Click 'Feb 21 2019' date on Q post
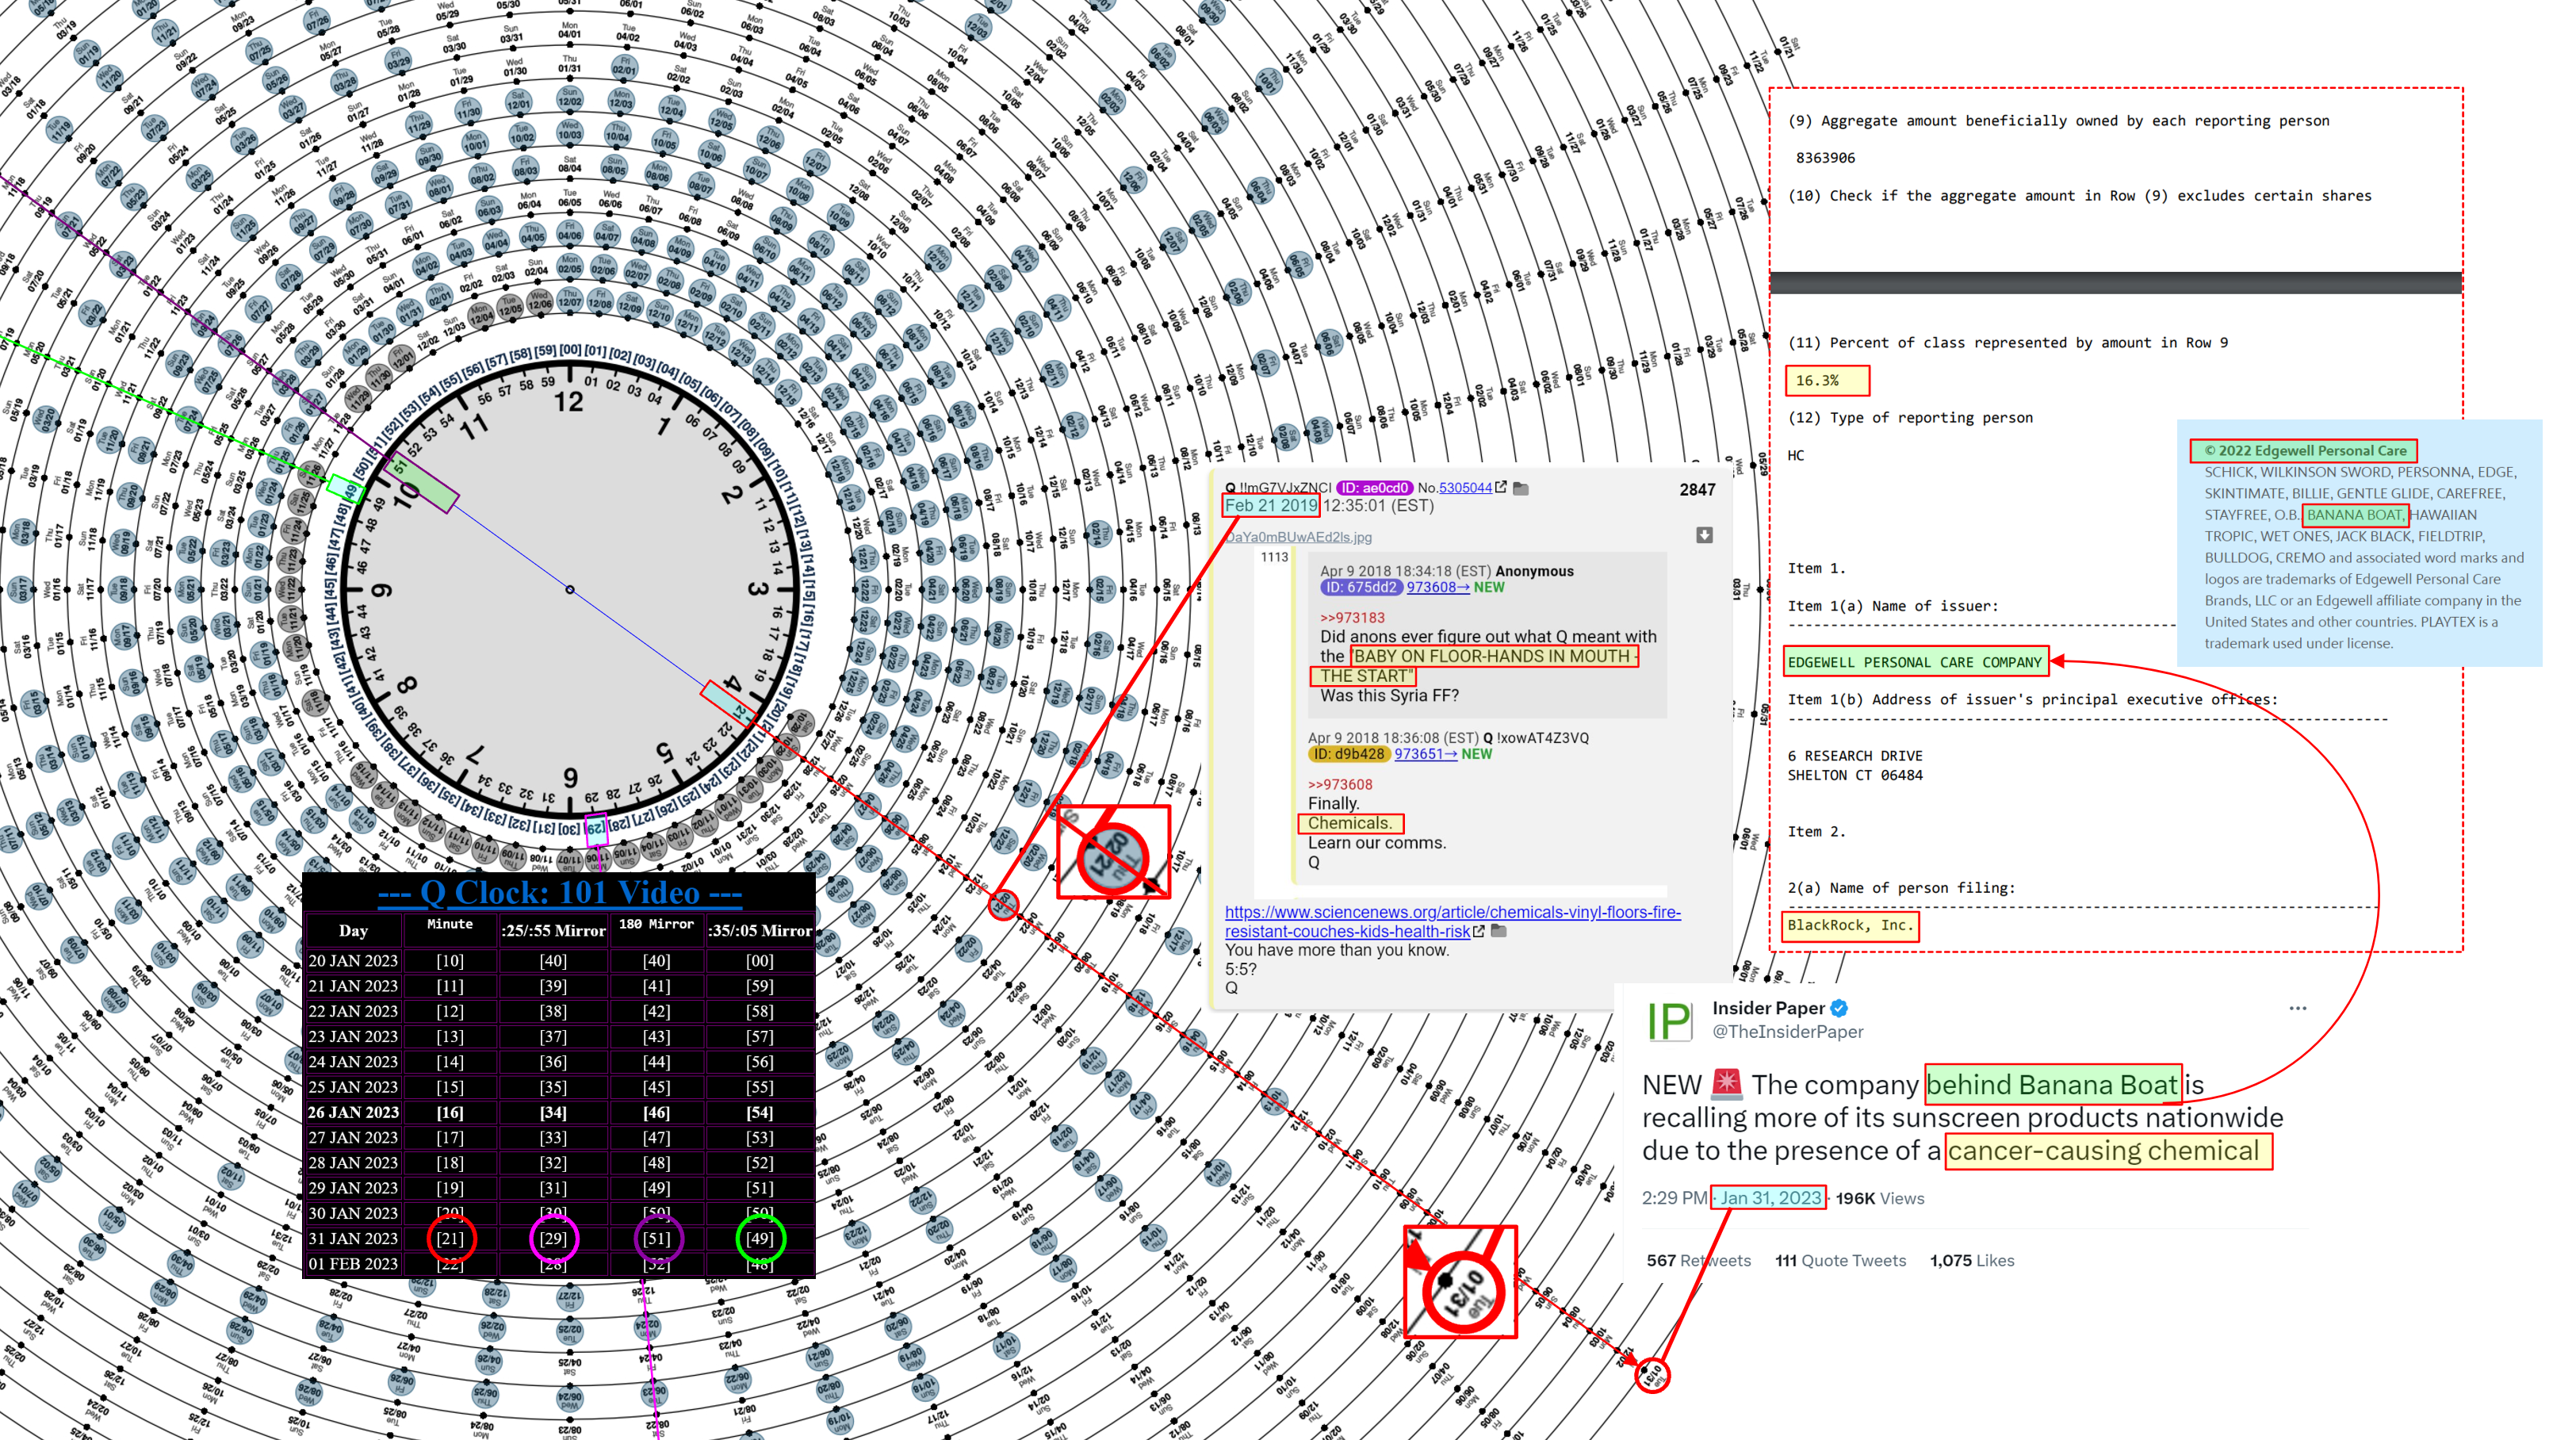2576x1440 pixels. [x=1271, y=505]
